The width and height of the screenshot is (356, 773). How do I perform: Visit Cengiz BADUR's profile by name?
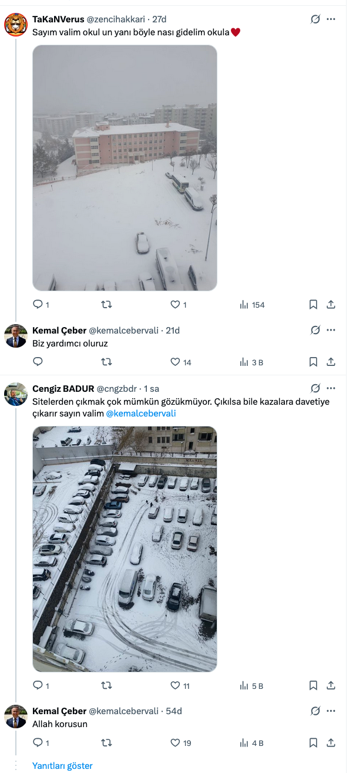click(x=63, y=389)
